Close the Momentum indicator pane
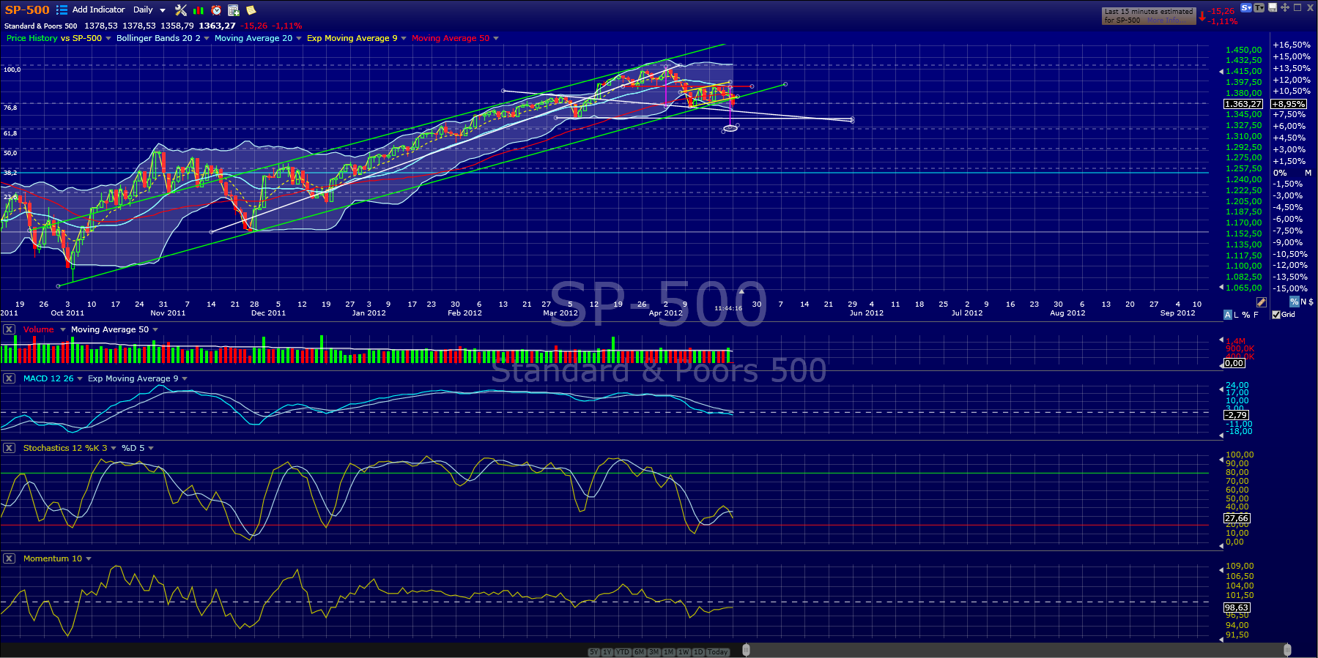 [9, 558]
